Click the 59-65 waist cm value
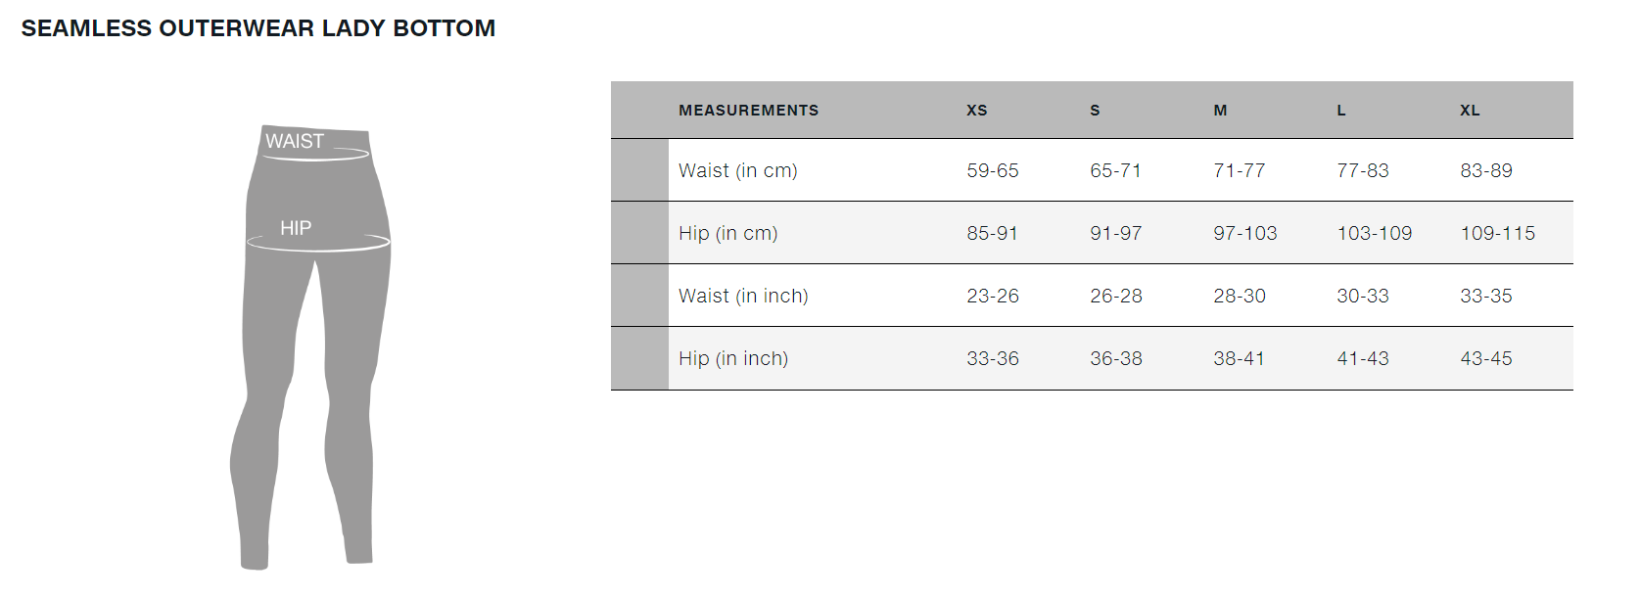The image size is (1640, 599). 993,170
